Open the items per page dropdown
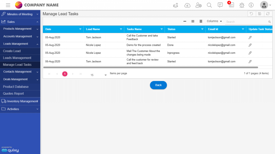The image size is (275, 154). [98, 75]
